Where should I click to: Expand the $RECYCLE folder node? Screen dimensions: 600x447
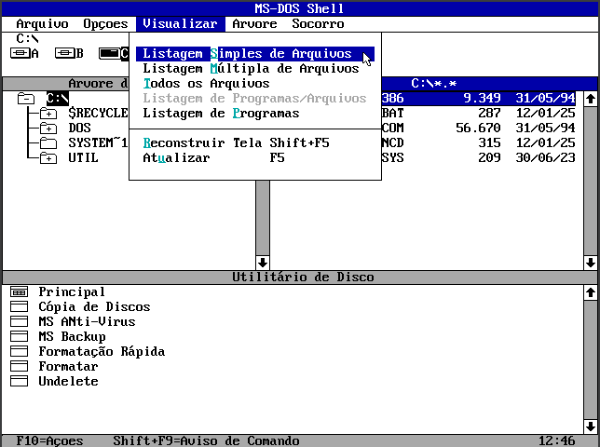pyautogui.click(x=48, y=114)
